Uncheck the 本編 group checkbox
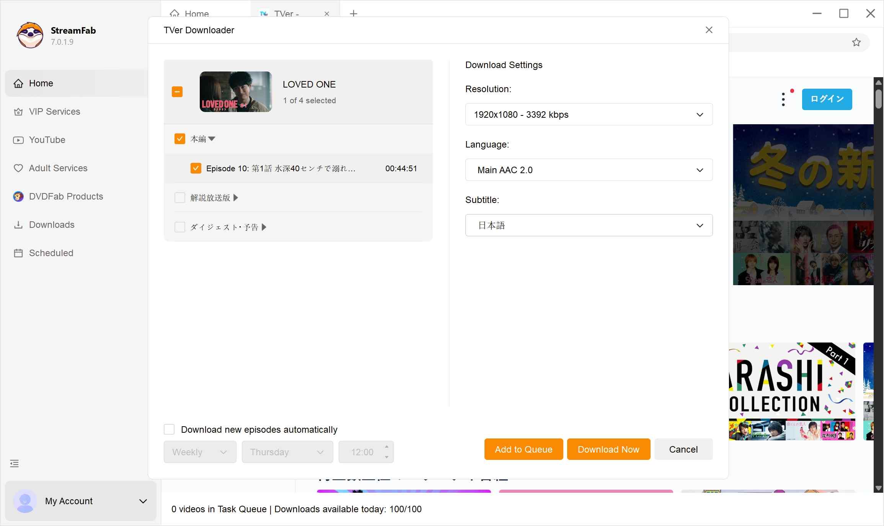 180,139
